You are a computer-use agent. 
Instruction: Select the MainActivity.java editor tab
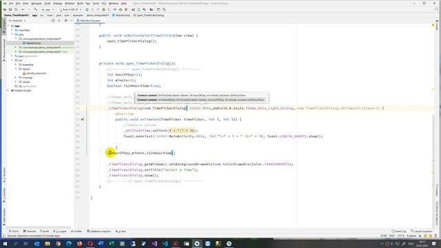coord(90,21)
